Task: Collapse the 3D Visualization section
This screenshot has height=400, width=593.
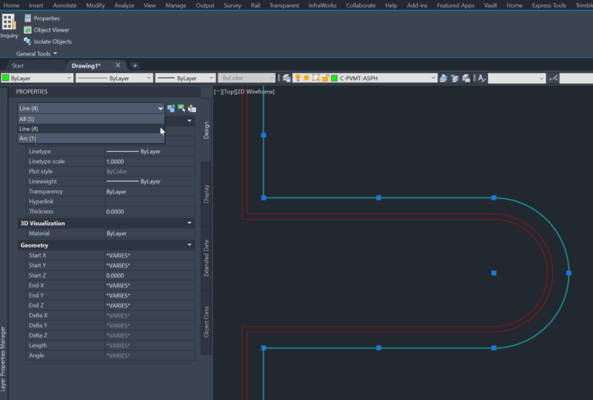Action: [189, 223]
